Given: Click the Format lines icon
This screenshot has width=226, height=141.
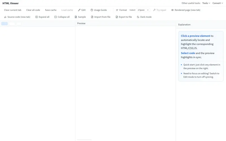Looking at the screenshot, I should [x=117, y=10].
